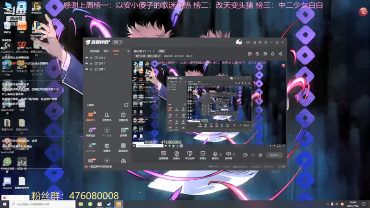This screenshot has height=208, width=370.
Task: Open the Windows Start menu
Action: (x=5, y=204)
